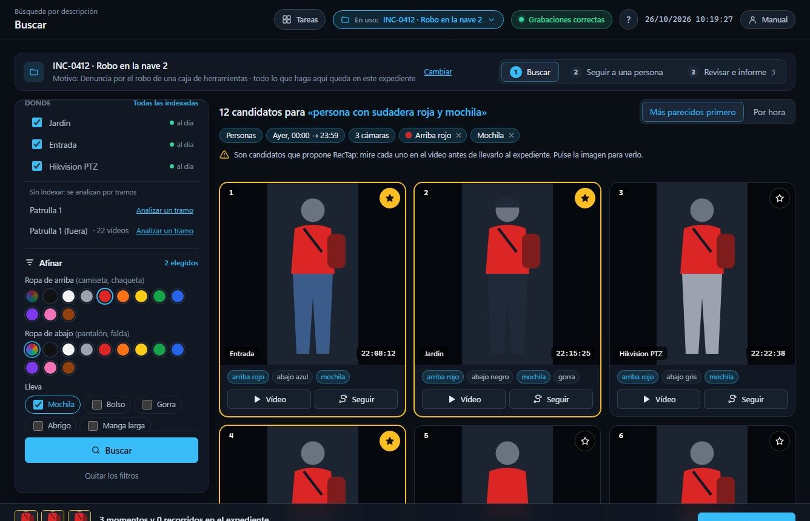Screen dimensions: 810x521
Task: Remove the Mochila filter chip
Action: (x=511, y=136)
